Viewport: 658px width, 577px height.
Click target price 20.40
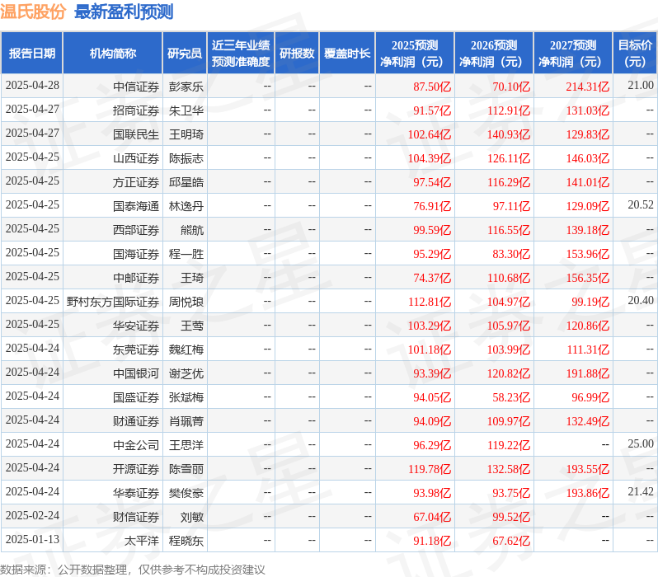click(x=641, y=301)
